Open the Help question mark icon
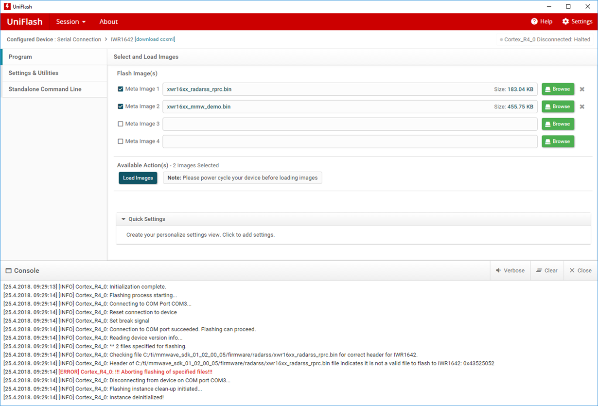Screen dimensions: 598x406 pyautogui.click(x=534, y=21)
